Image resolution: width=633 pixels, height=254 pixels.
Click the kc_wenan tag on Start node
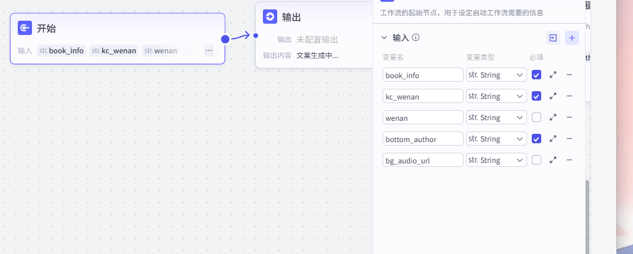pyautogui.click(x=114, y=50)
